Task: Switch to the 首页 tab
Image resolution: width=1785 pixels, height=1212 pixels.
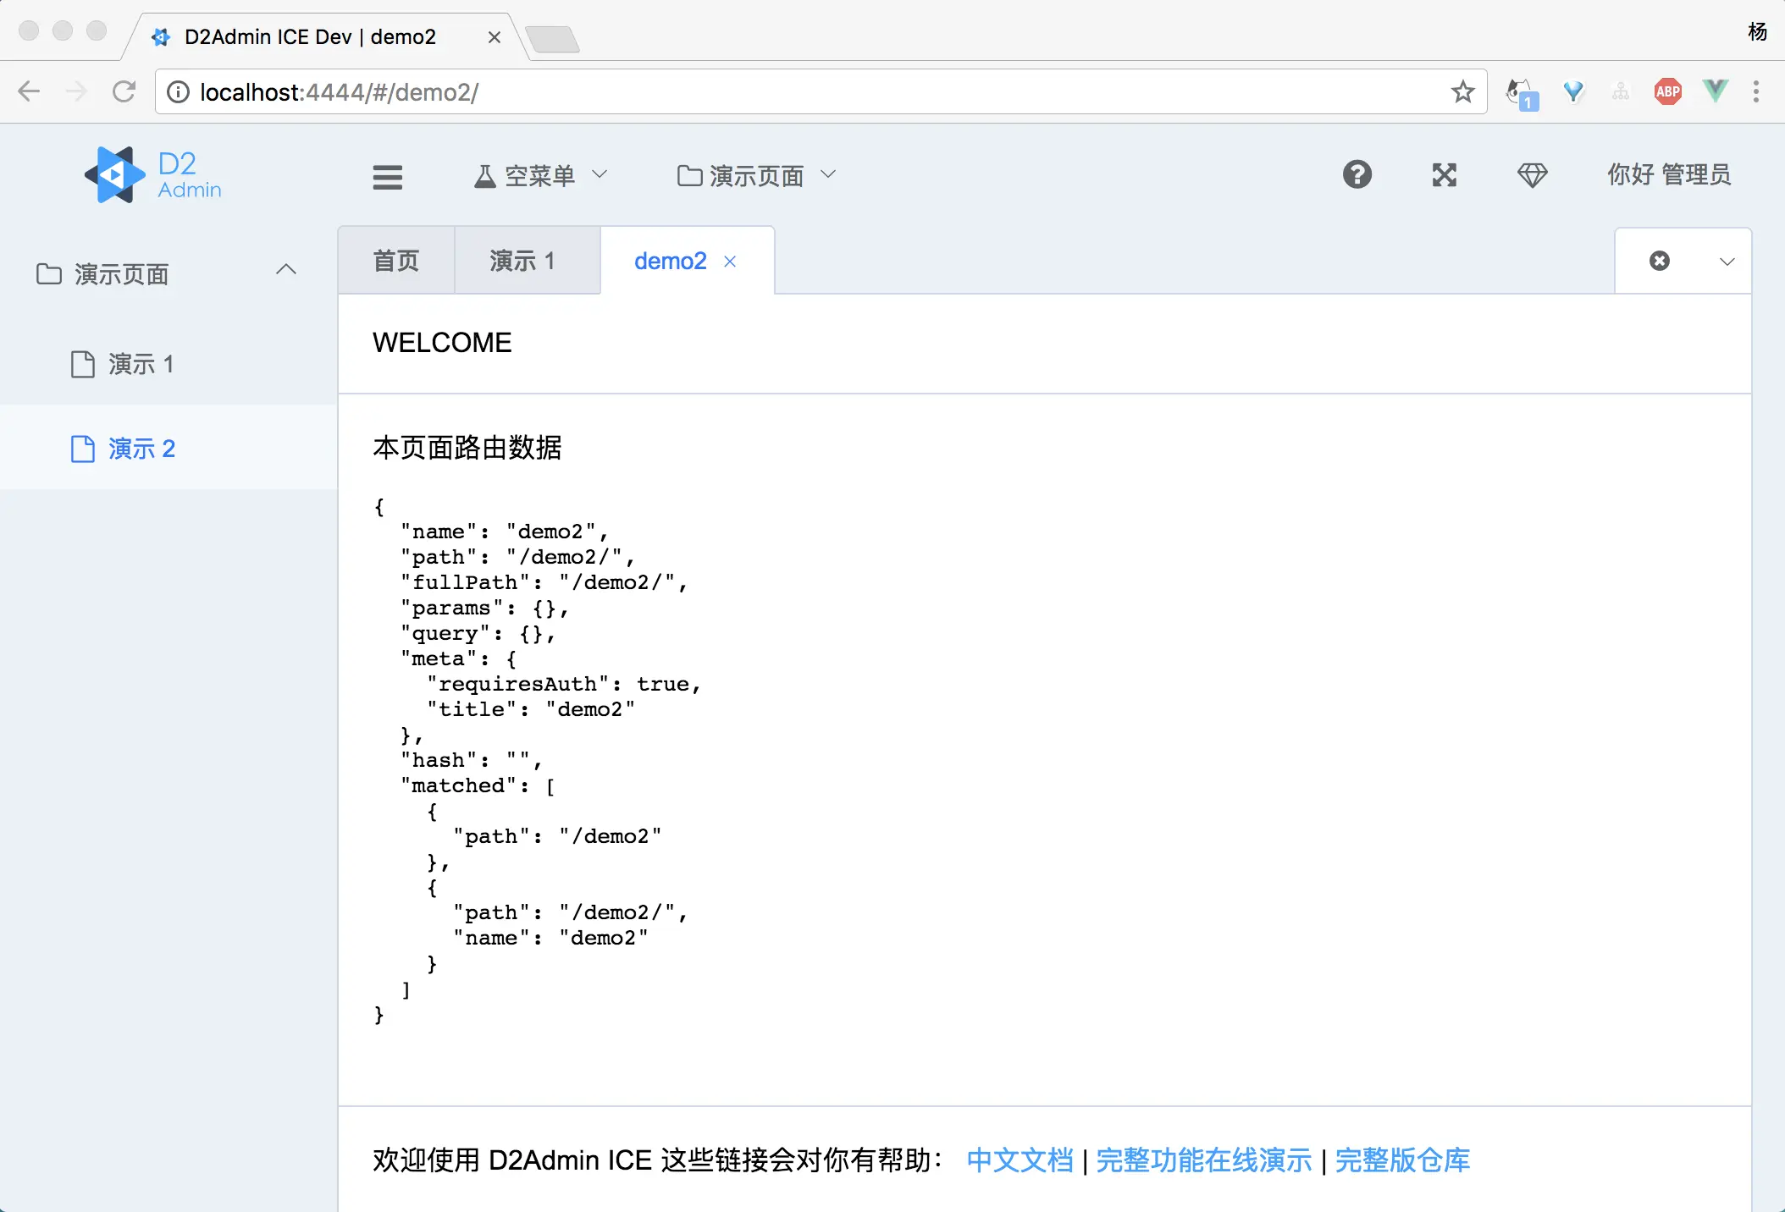Action: 396,261
